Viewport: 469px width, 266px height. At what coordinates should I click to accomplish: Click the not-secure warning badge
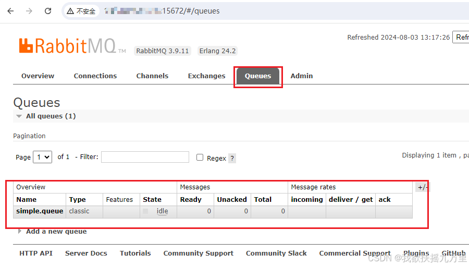[81, 11]
